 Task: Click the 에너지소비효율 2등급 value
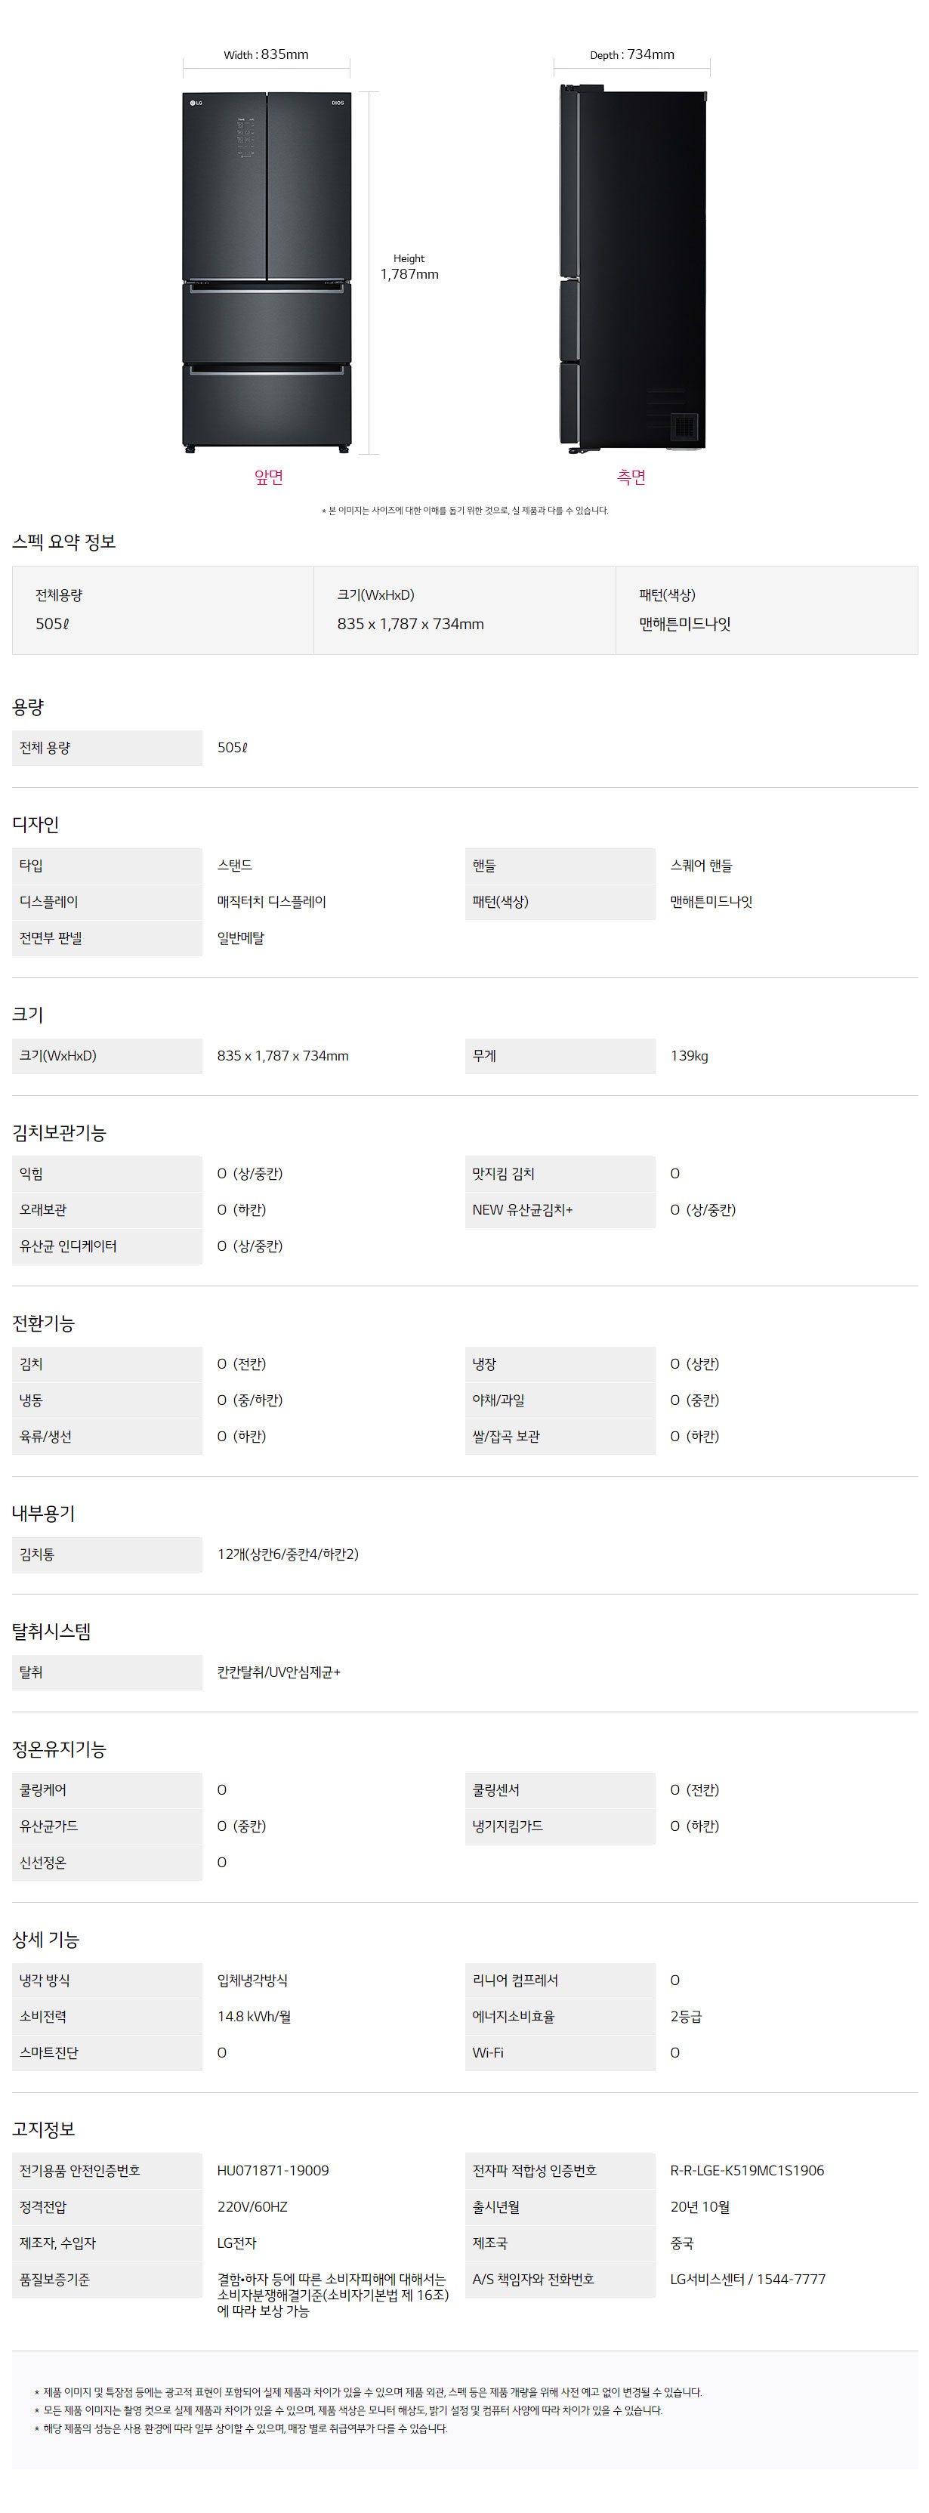point(686,2017)
